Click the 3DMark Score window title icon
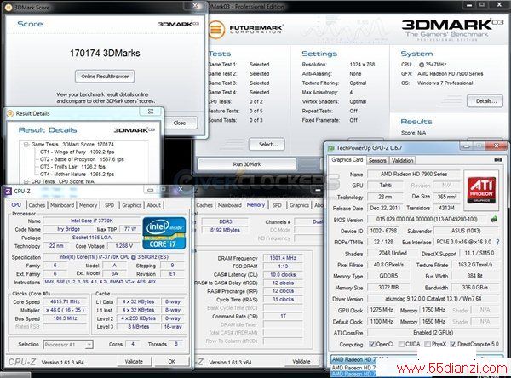The image size is (511, 378). [x=9, y=7]
